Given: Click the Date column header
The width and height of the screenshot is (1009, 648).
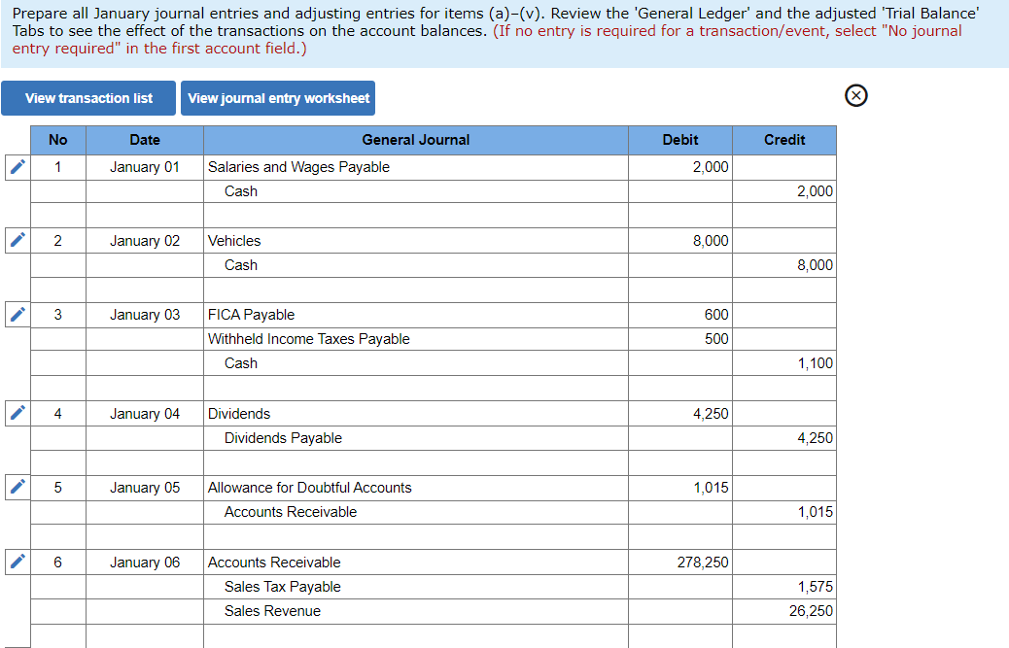Looking at the screenshot, I should coord(145,140).
